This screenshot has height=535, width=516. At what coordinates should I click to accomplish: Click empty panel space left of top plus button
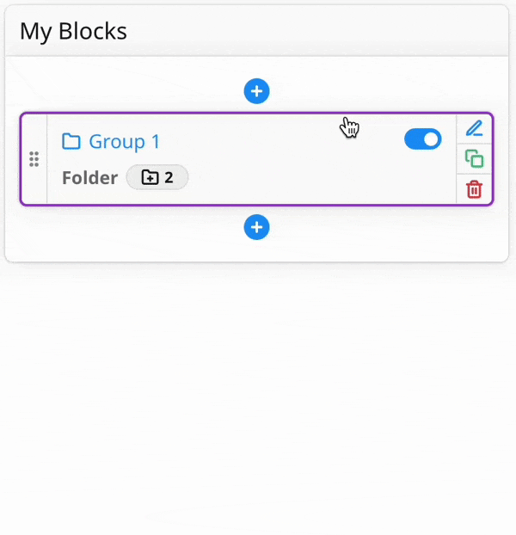[x=129, y=90]
